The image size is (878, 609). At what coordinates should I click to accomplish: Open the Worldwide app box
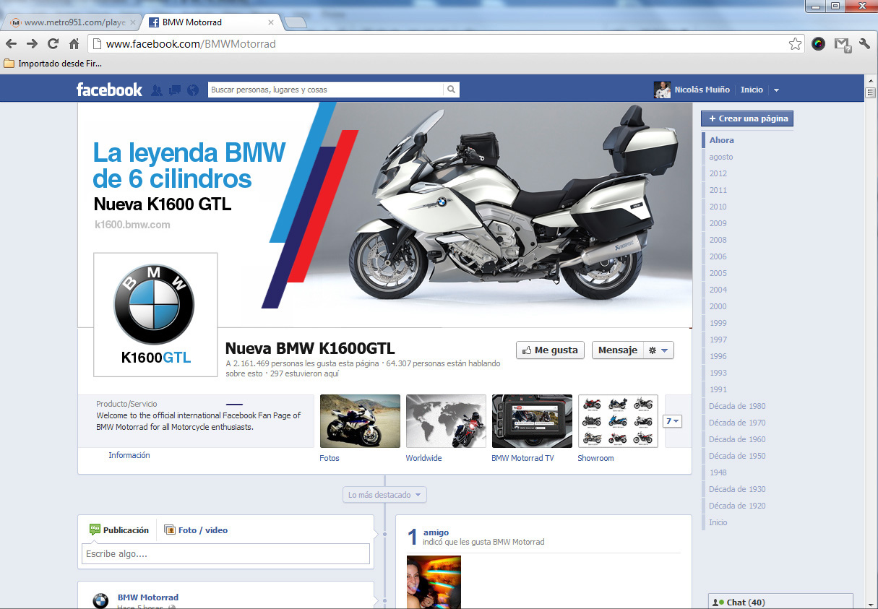pyautogui.click(x=446, y=420)
